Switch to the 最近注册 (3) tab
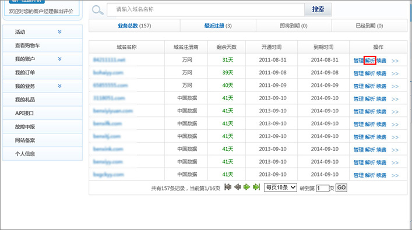412x230 pixels. coord(218,26)
